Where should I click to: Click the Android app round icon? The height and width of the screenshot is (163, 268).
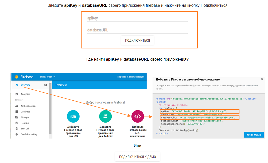pyautogui.click(x=105, y=116)
